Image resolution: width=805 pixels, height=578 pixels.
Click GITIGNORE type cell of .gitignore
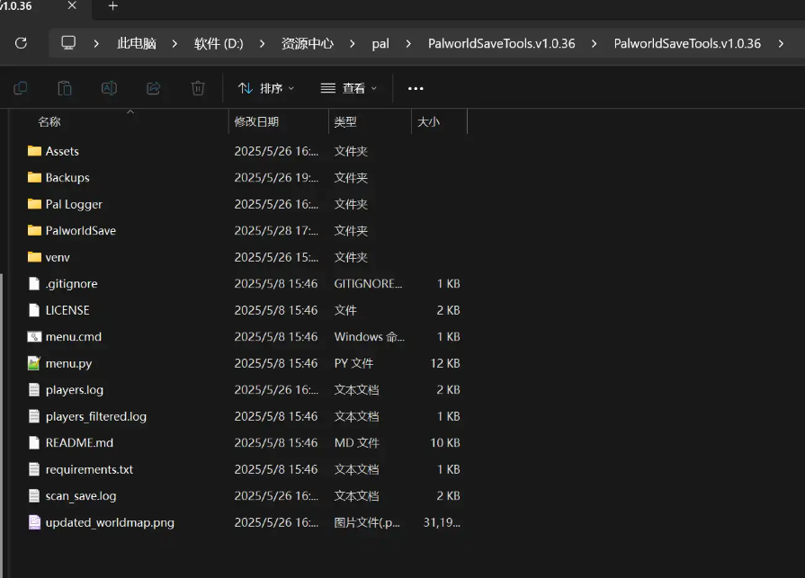[368, 284]
